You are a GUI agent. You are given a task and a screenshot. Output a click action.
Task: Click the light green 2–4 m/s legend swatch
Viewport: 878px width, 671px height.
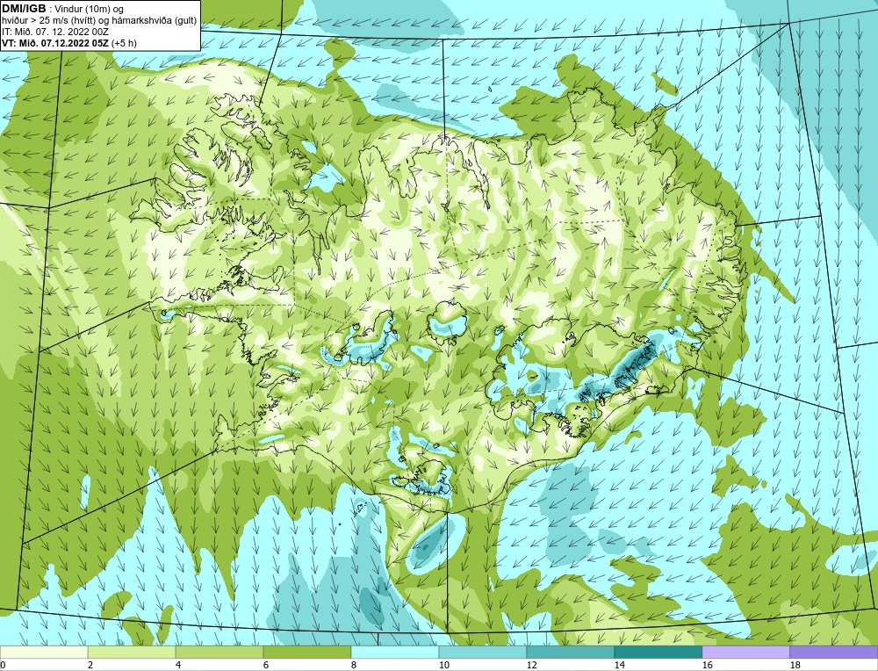click(x=132, y=653)
